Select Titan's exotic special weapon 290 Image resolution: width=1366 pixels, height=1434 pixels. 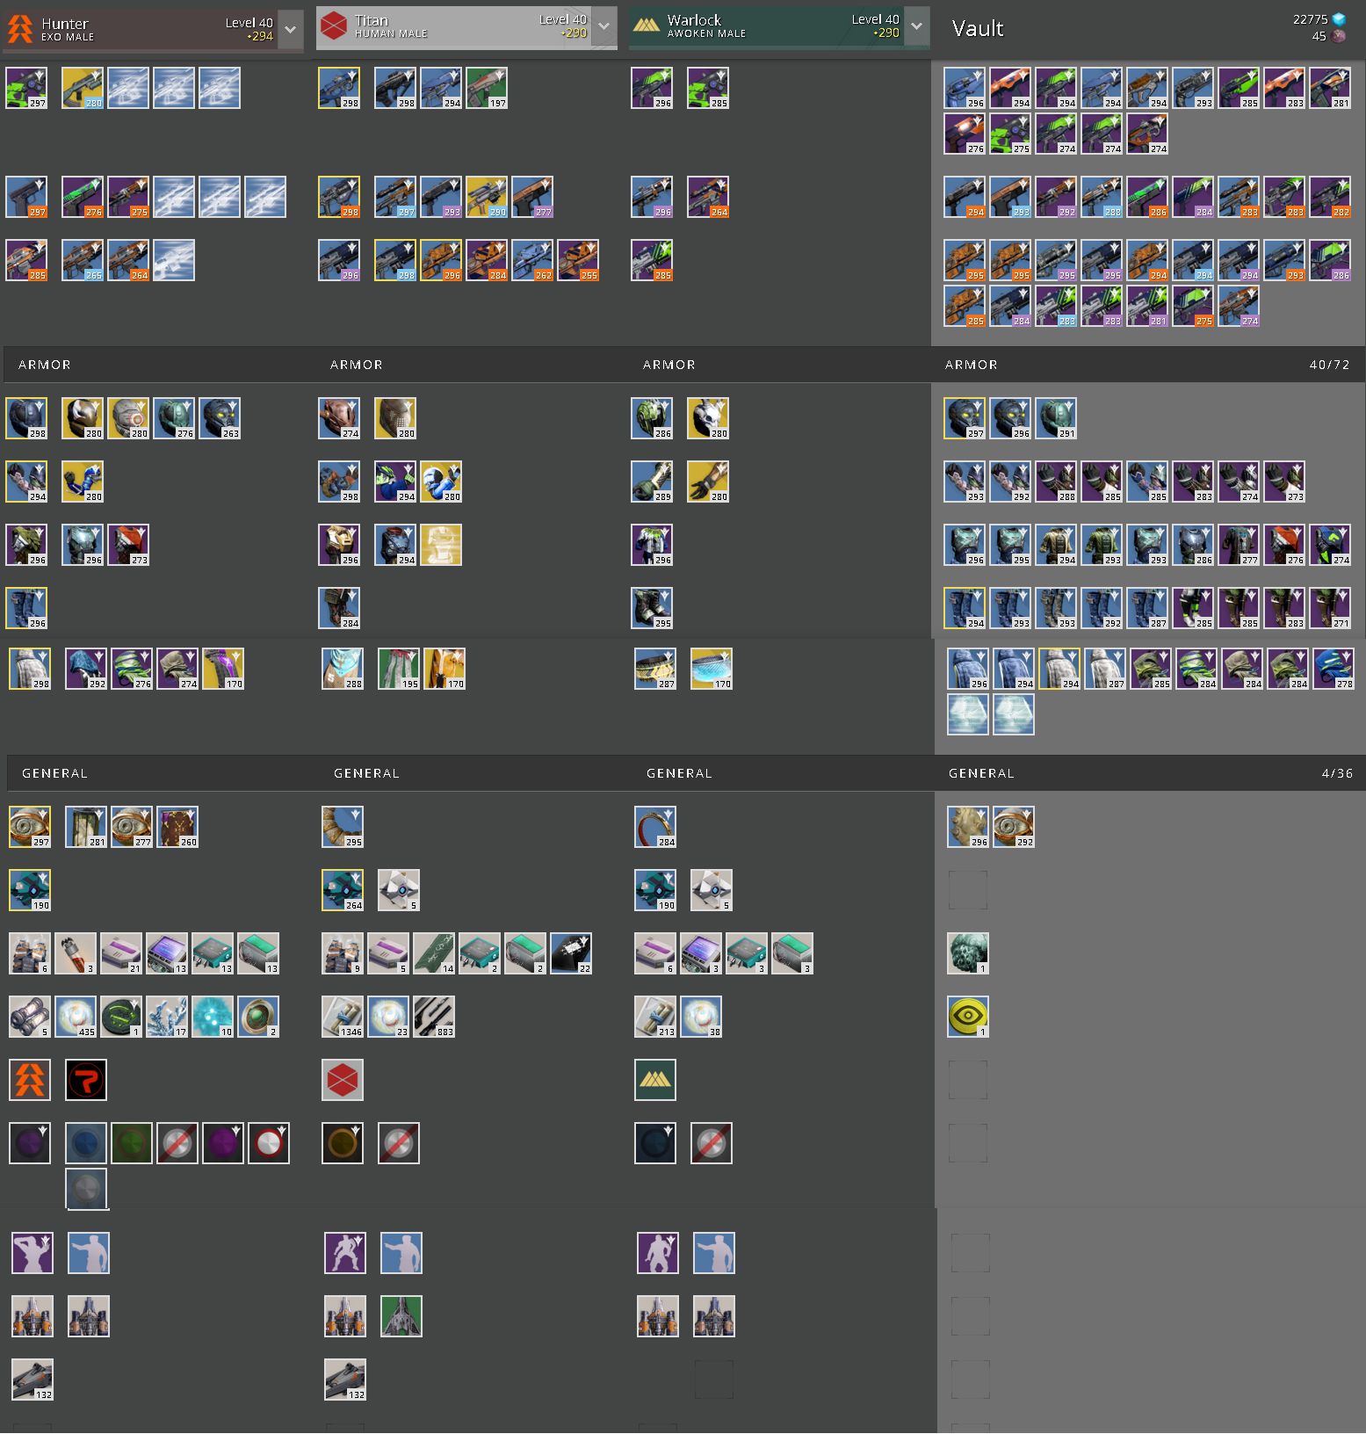[x=487, y=197]
